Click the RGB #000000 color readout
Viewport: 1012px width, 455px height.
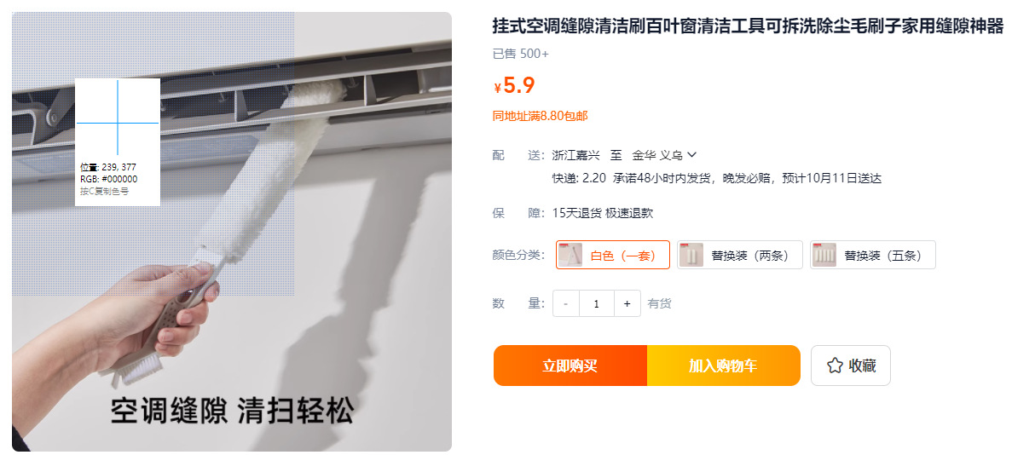point(108,179)
